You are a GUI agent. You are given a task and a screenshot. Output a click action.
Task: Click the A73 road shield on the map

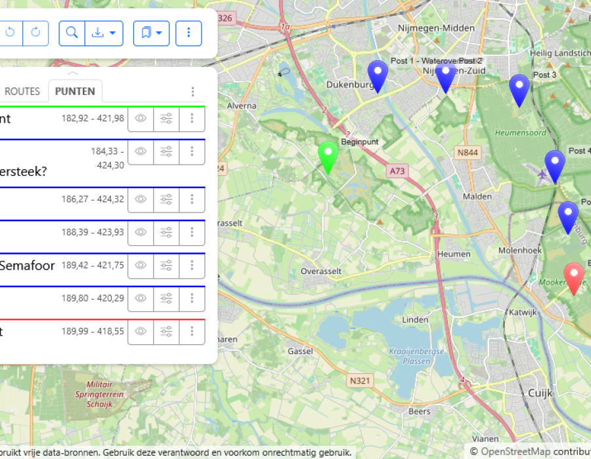pos(397,171)
